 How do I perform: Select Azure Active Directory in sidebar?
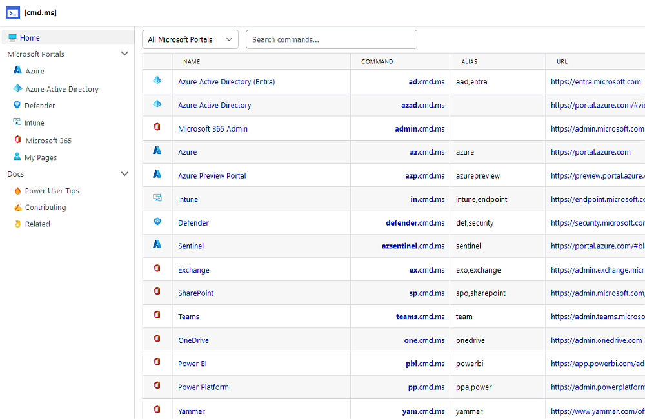pos(62,89)
